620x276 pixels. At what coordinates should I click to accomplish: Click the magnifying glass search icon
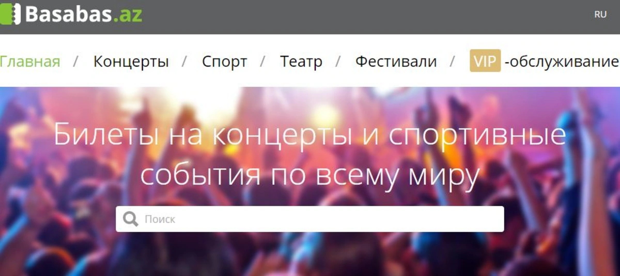[131, 219]
